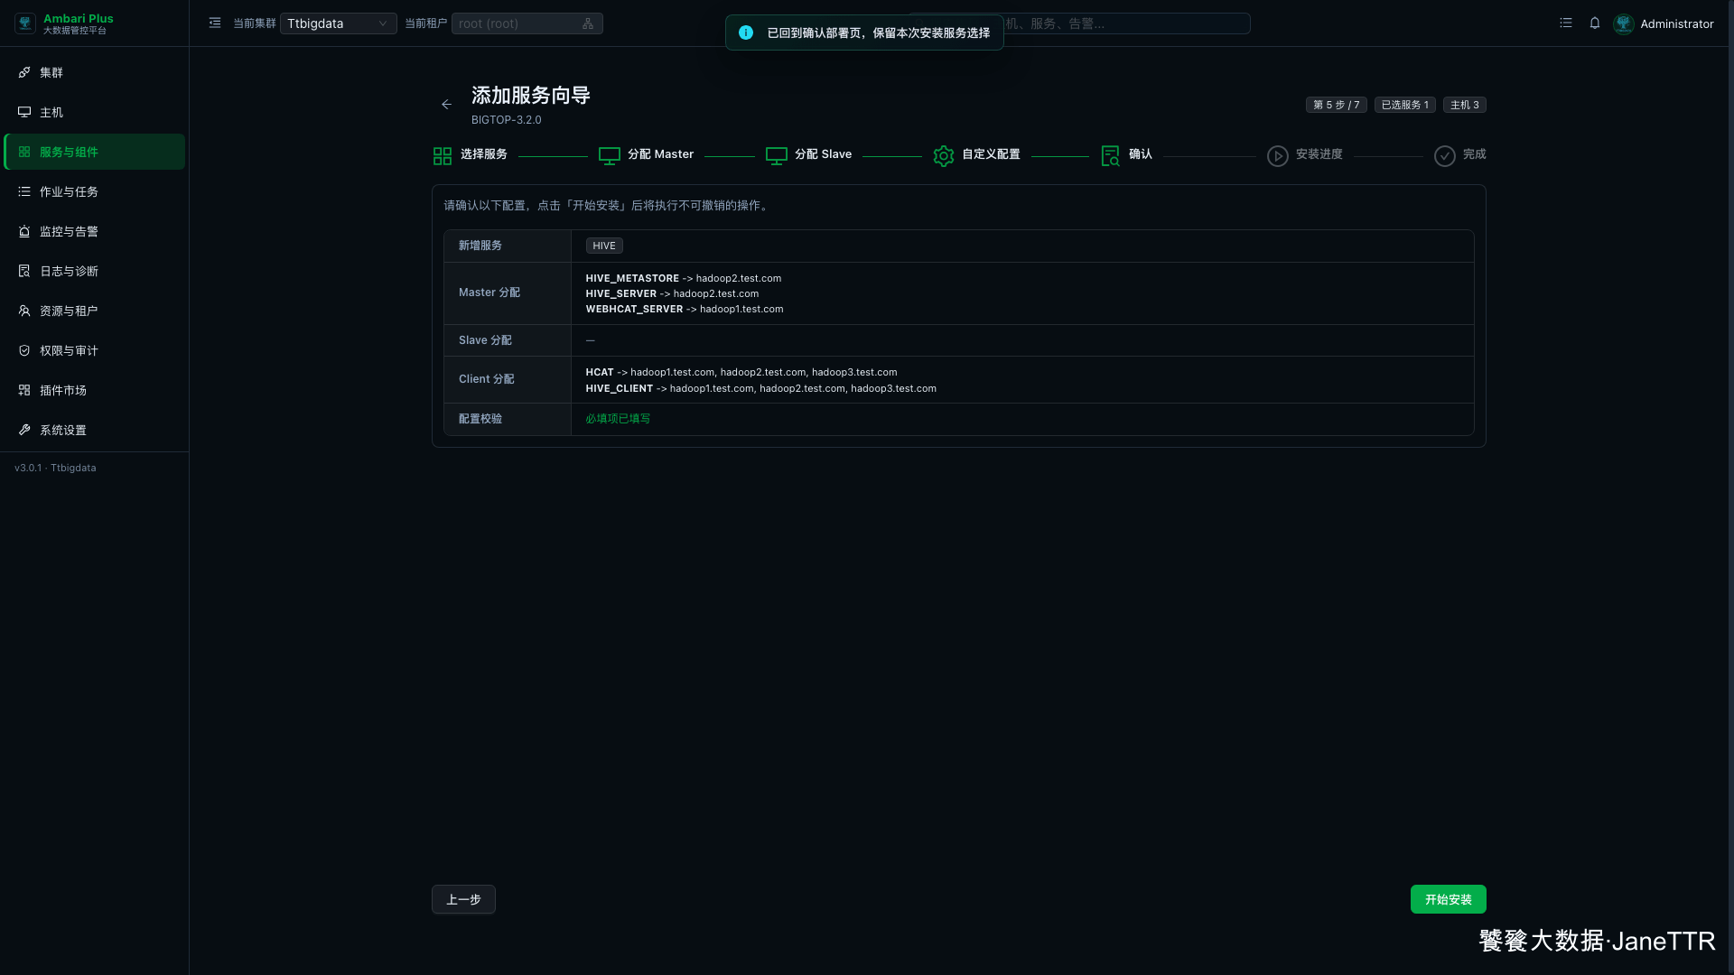Image resolution: width=1734 pixels, height=975 pixels.
Task: Open 集群 in the sidebar
Action: tap(95, 72)
